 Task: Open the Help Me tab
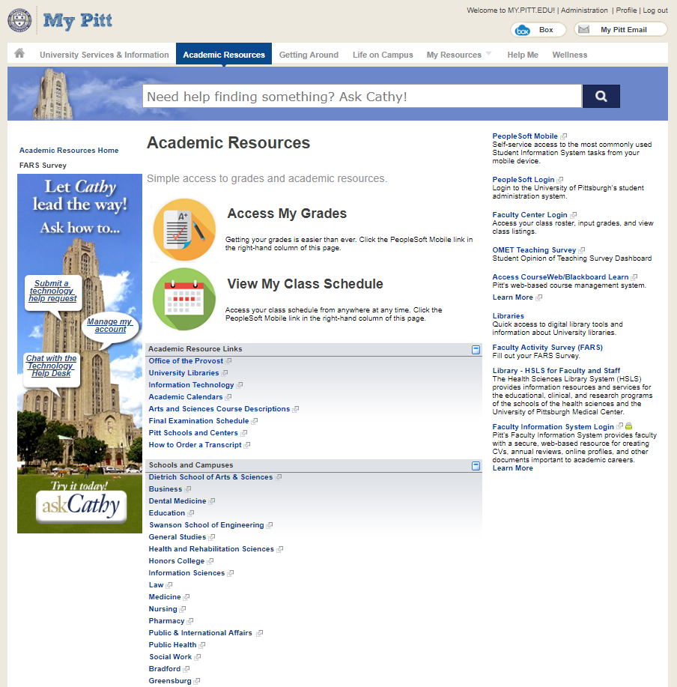point(523,55)
